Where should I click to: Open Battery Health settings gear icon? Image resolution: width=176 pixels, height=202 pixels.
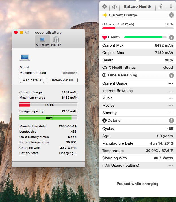[105, 6]
